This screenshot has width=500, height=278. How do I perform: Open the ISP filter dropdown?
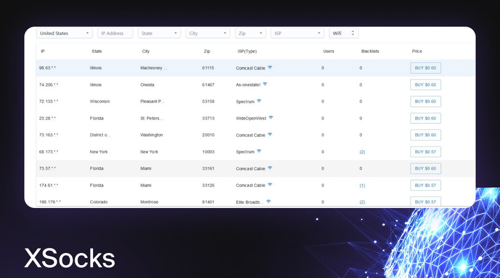point(297,33)
